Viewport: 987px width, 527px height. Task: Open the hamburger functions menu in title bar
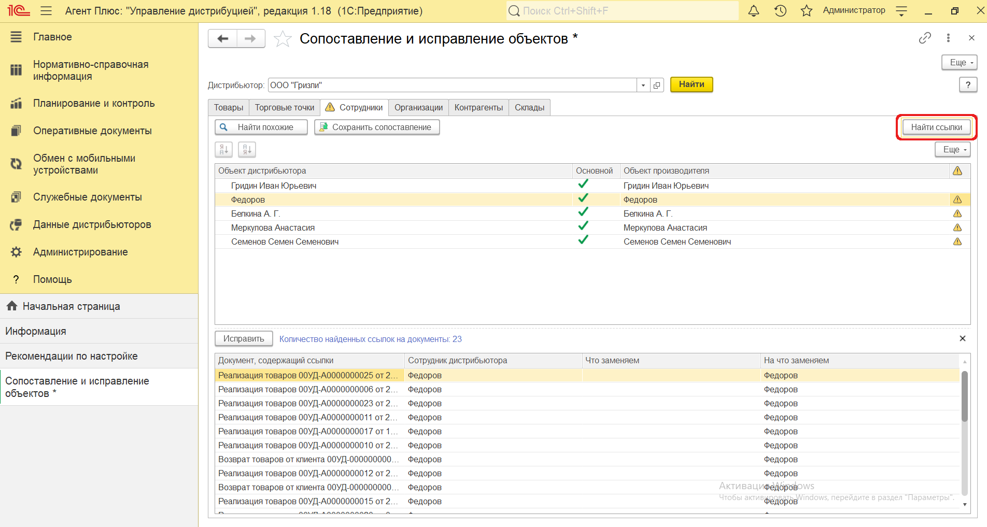coord(46,10)
